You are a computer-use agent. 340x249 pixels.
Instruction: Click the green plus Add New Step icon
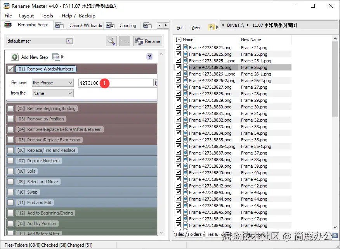click(x=15, y=57)
